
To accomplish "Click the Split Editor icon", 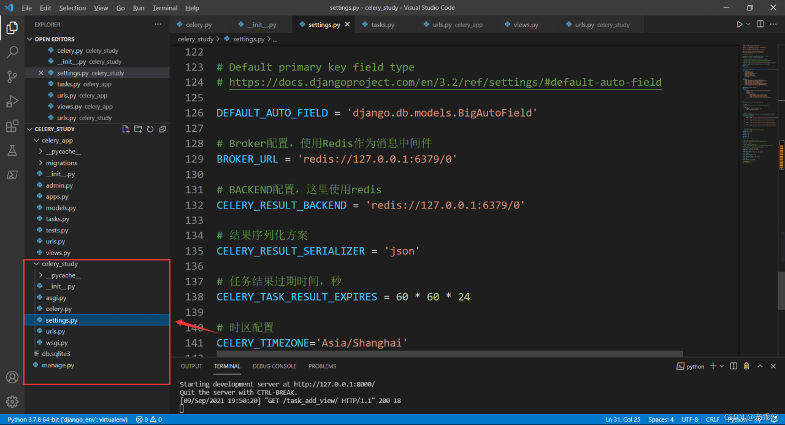I will point(760,25).
